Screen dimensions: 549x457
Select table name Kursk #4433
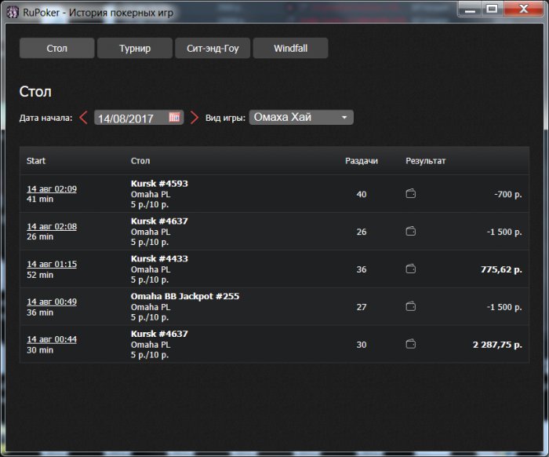click(x=159, y=258)
